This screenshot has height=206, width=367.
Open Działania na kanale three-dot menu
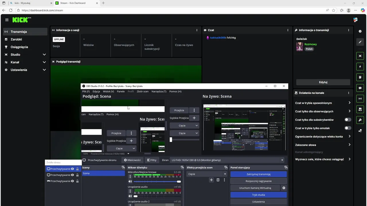coord(349,93)
